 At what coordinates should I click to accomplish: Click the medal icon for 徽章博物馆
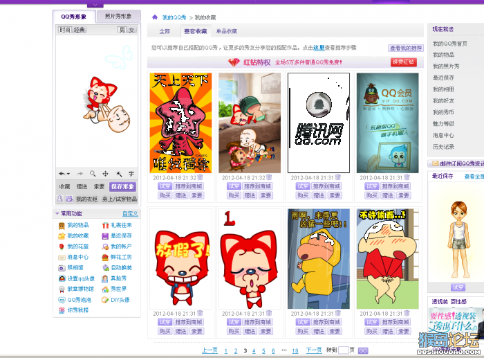62,289
